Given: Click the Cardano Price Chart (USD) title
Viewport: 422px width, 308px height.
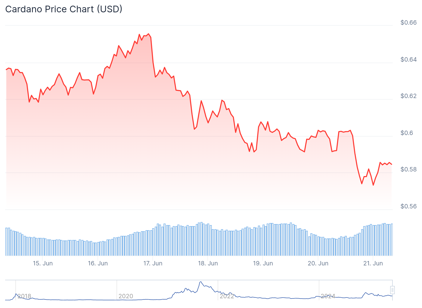Looking at the screenshot, I should pos(64,9).
